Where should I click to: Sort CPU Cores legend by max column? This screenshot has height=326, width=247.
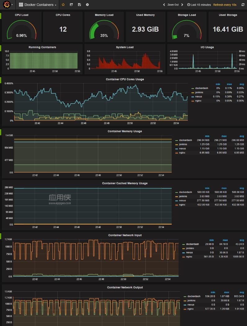(229, 84)
